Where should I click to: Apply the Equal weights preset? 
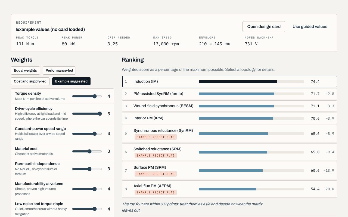25,71
